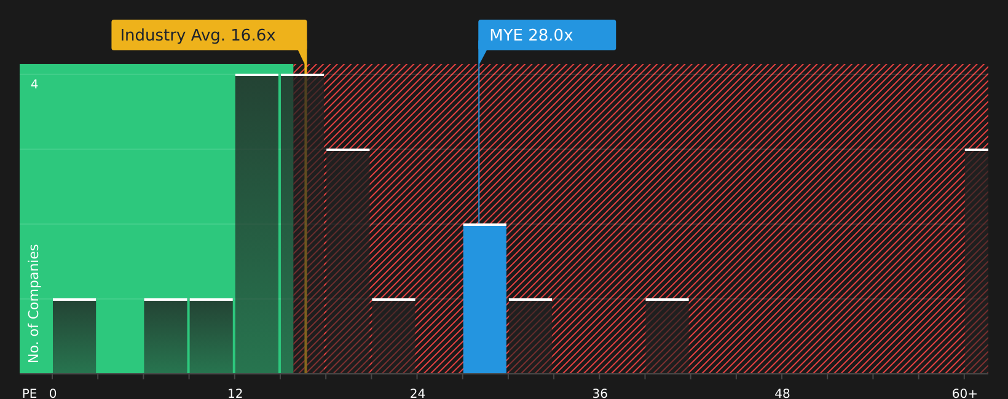Select the four-company bar starting at PE 12
Viewport: 1008px width, 399px height.
click(257, 223)
